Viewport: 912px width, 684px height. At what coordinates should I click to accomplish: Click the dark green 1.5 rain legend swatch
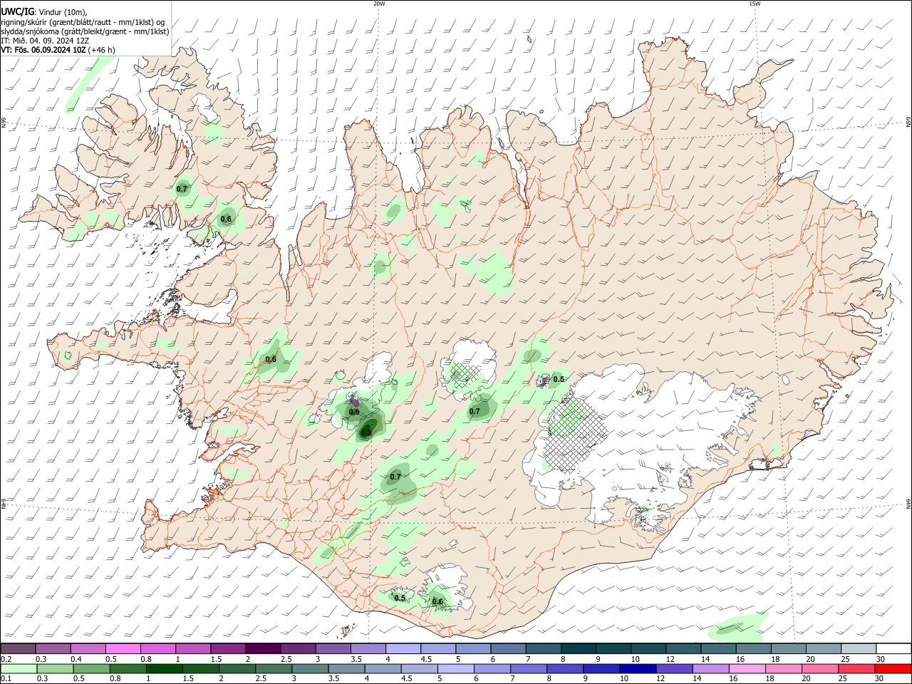coord(199,669)
